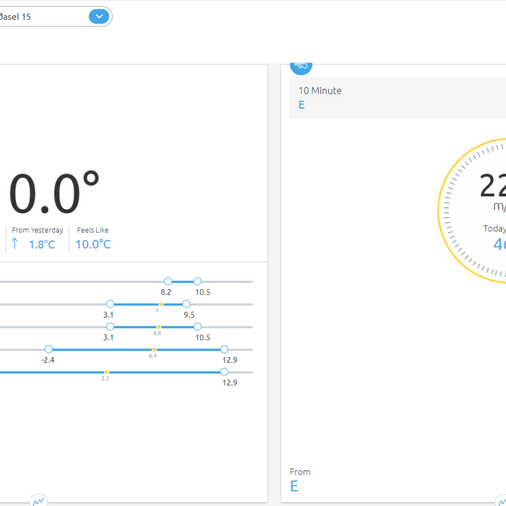This screenshot has height=506, width=506.
Task: Click the yellow average marker labeled 6.4
Action: click(x=154, y=349)
